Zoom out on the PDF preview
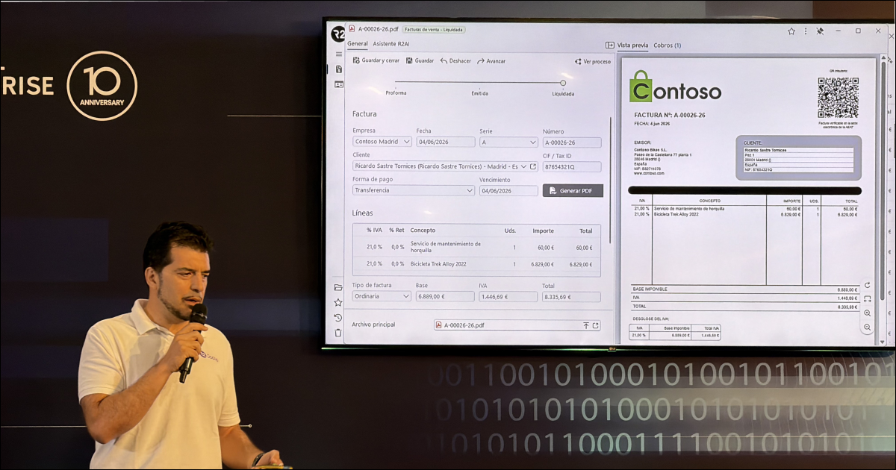This screenshot has height=470, width=896. tap(867, 328)
